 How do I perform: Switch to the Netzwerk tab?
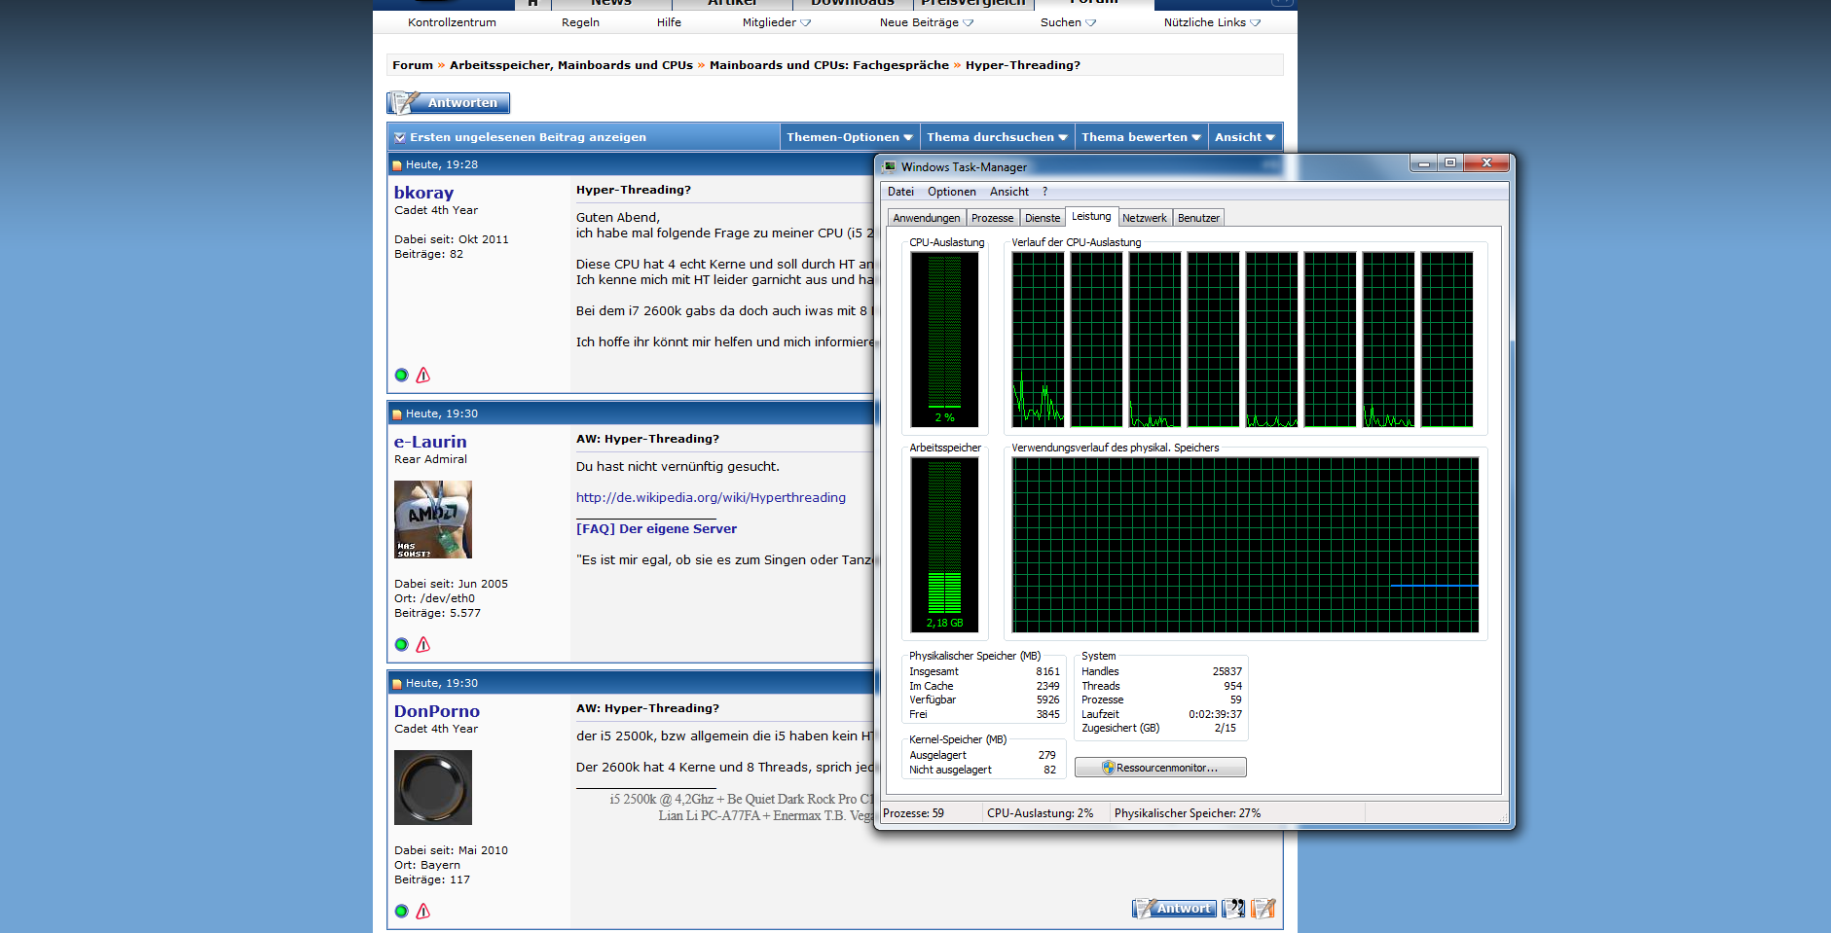(1145, 218)
